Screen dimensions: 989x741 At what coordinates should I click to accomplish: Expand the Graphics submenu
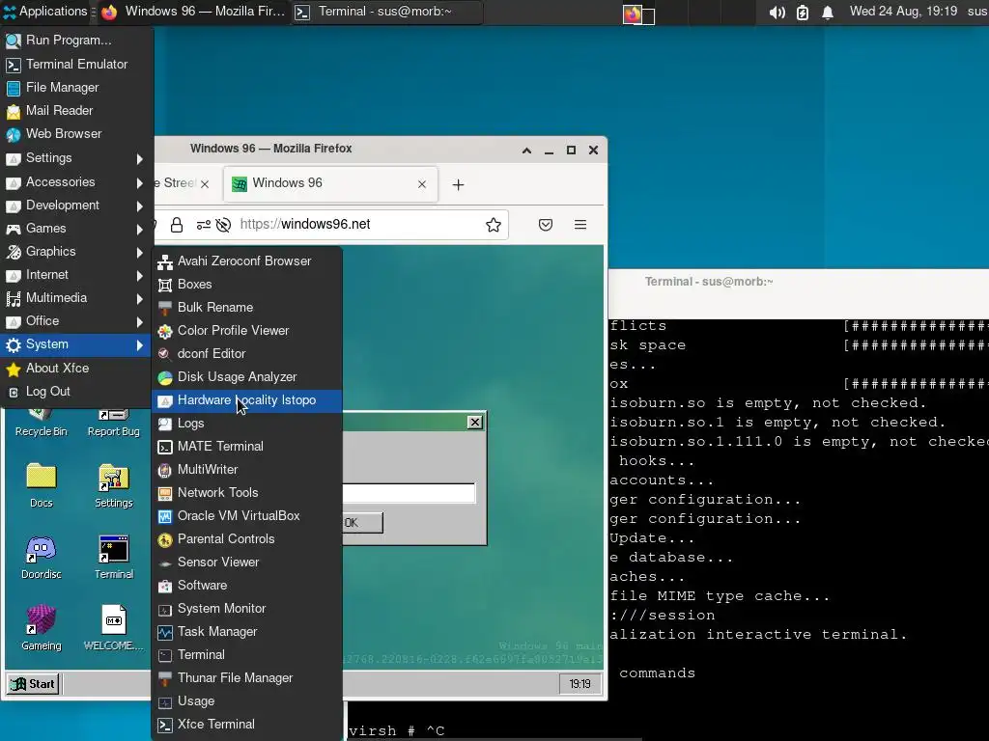click(x=75, y=252)
